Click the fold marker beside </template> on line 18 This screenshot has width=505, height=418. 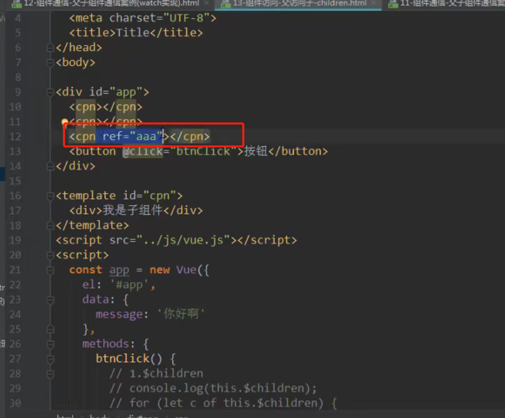50,226
